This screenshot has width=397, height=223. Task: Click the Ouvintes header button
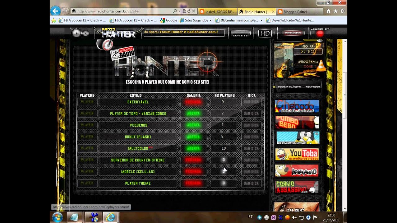pyautogui.click(x=240, y=33)
